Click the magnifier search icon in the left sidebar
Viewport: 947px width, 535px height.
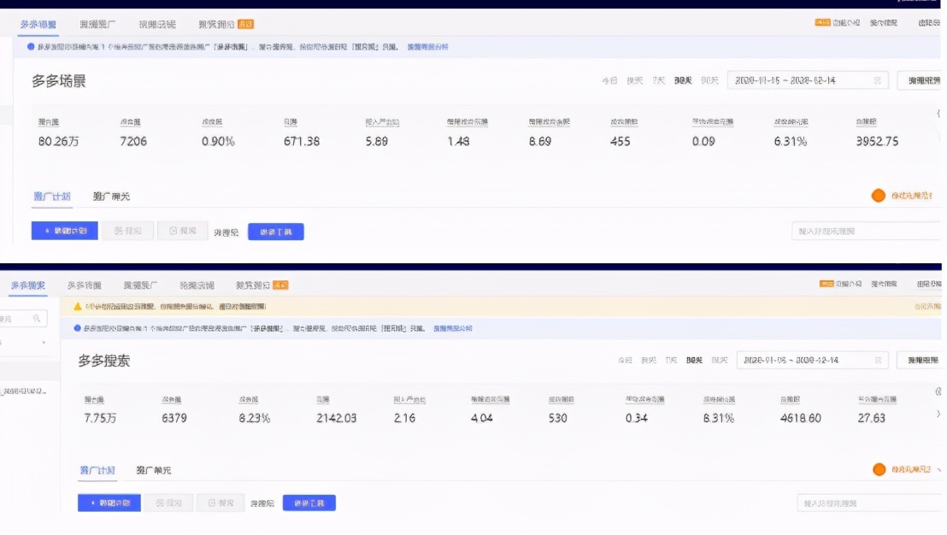click(38, 317)
